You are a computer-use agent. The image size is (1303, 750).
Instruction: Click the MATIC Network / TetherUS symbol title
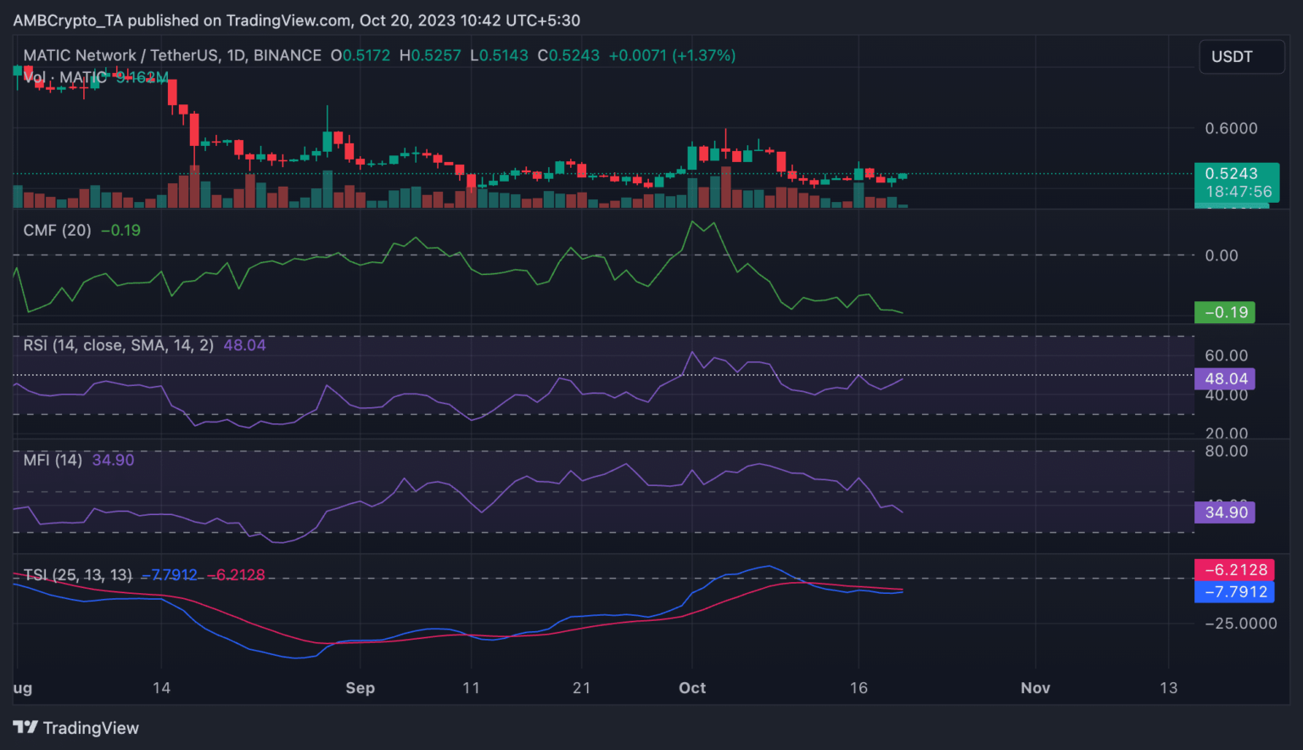[x=172, y=55]
